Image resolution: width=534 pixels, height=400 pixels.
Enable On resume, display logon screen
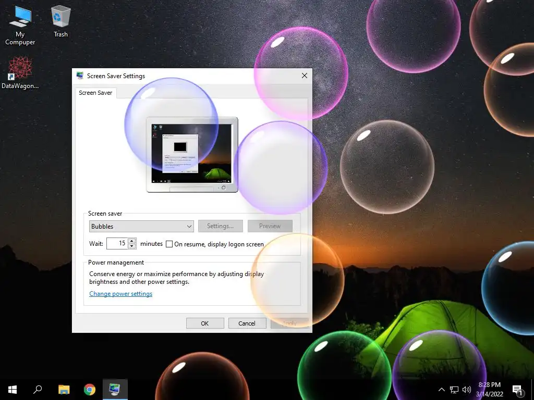click(169, 244)
